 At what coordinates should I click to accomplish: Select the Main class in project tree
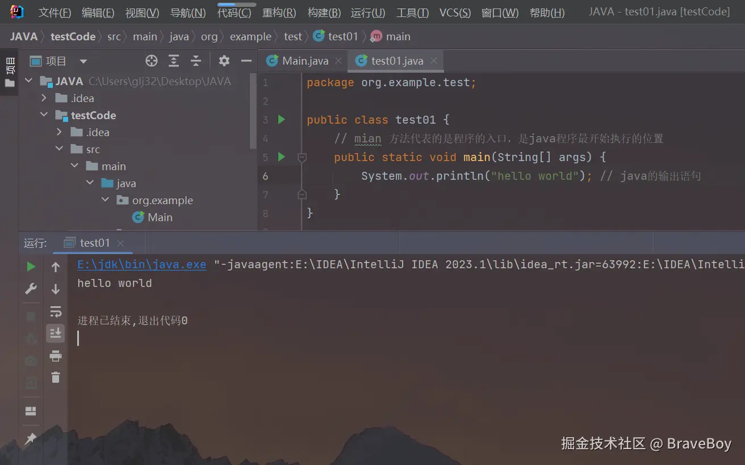[x=152, y=217]
